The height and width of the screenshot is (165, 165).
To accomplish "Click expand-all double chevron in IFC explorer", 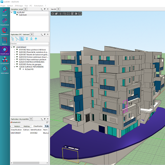I will point(27,39).
